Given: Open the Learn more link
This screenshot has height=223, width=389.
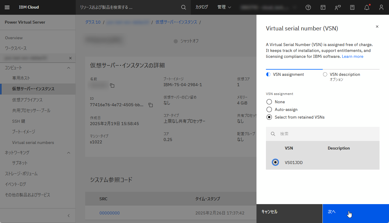Looking at the screenshot, I should (353, 56).
